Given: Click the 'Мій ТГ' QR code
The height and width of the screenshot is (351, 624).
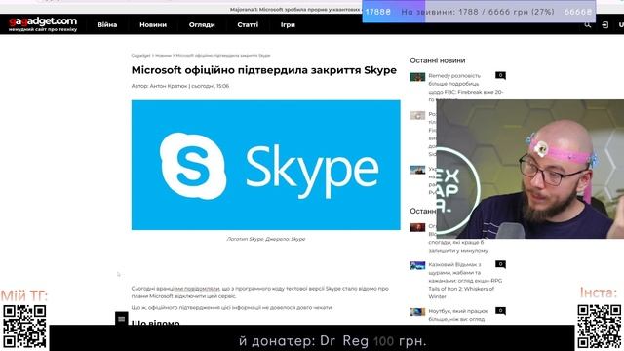Looking at the screenshot, I should point(24,327).
